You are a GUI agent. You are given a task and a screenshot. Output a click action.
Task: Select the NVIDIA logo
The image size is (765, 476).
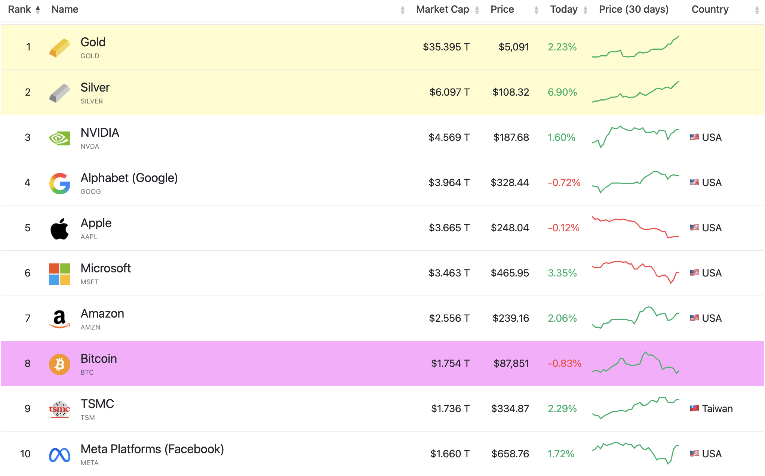(x=60, y=137)
